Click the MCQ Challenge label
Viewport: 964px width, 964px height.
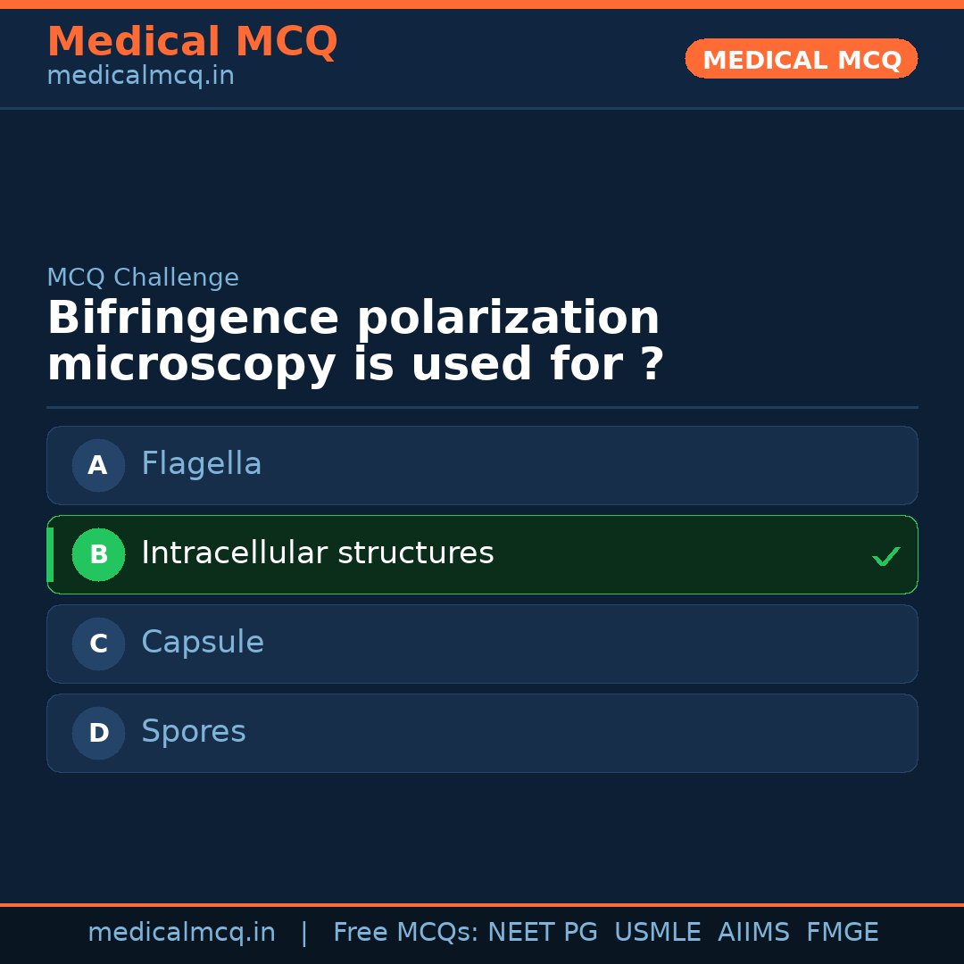pos(143,278)
